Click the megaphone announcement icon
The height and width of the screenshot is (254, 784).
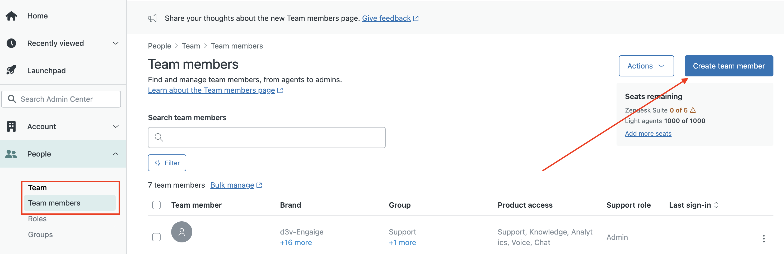[152, 18]
